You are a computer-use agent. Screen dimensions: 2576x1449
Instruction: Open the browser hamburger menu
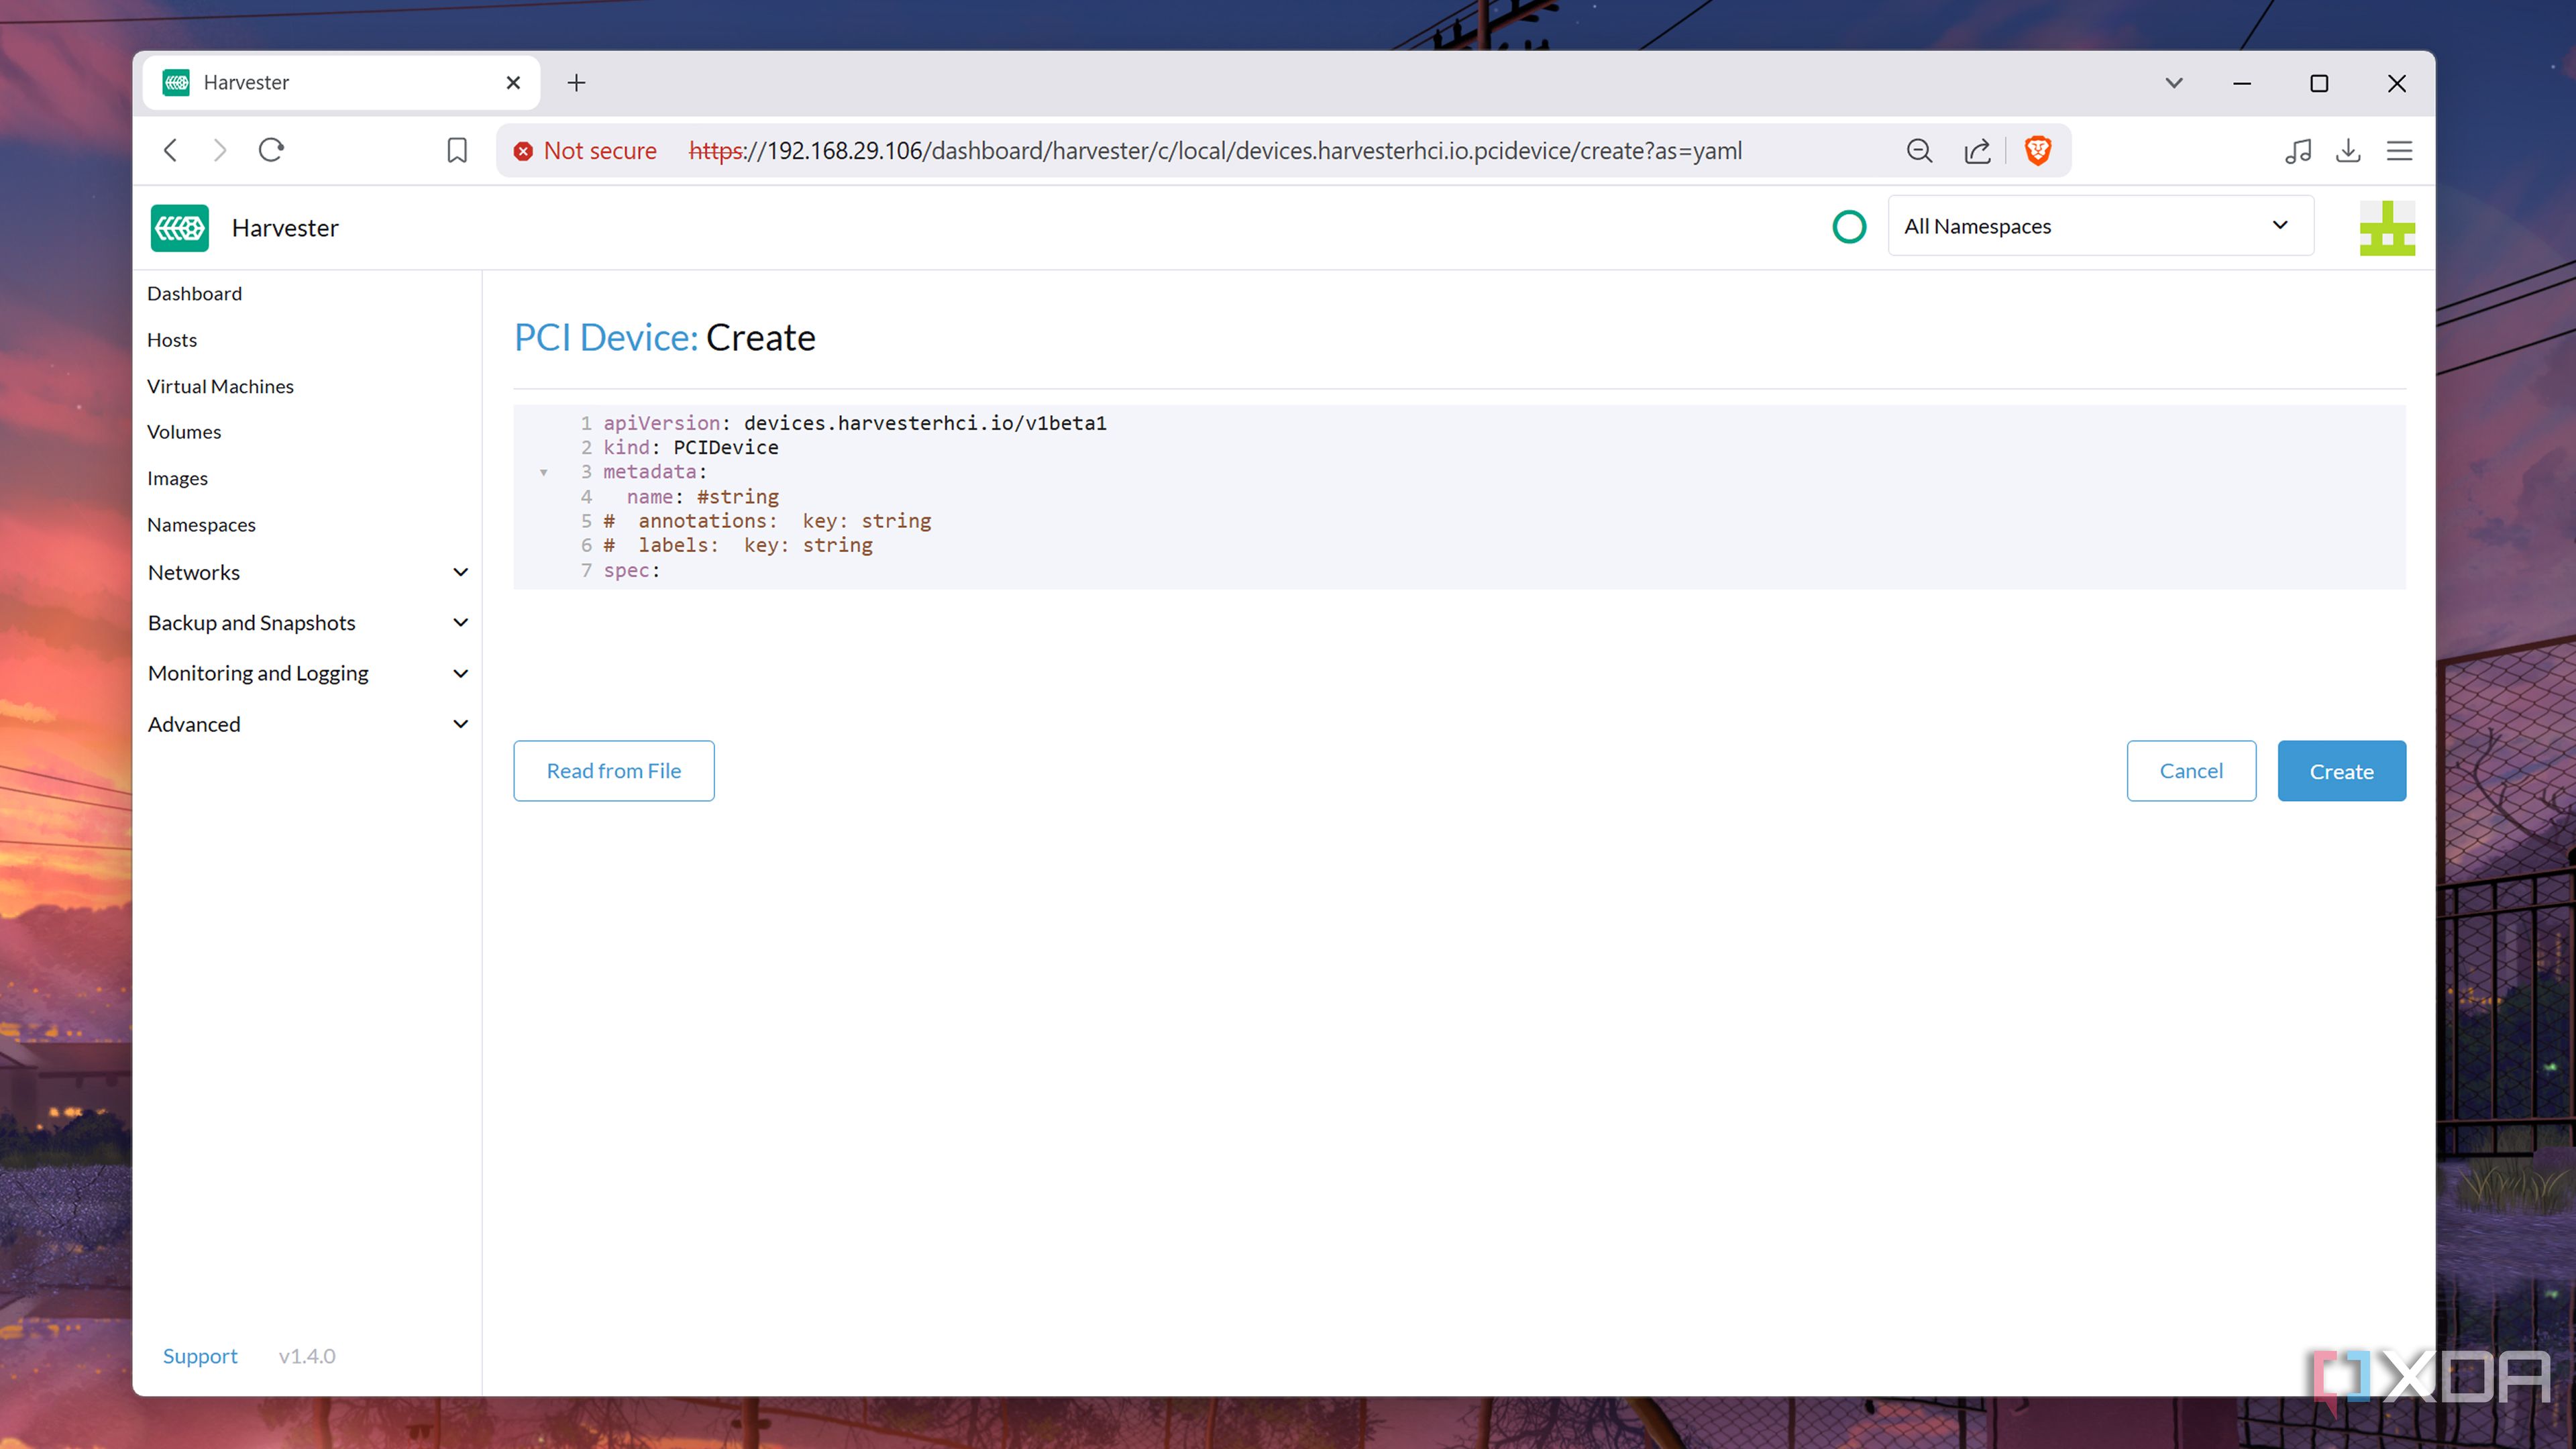(2399, 151)
